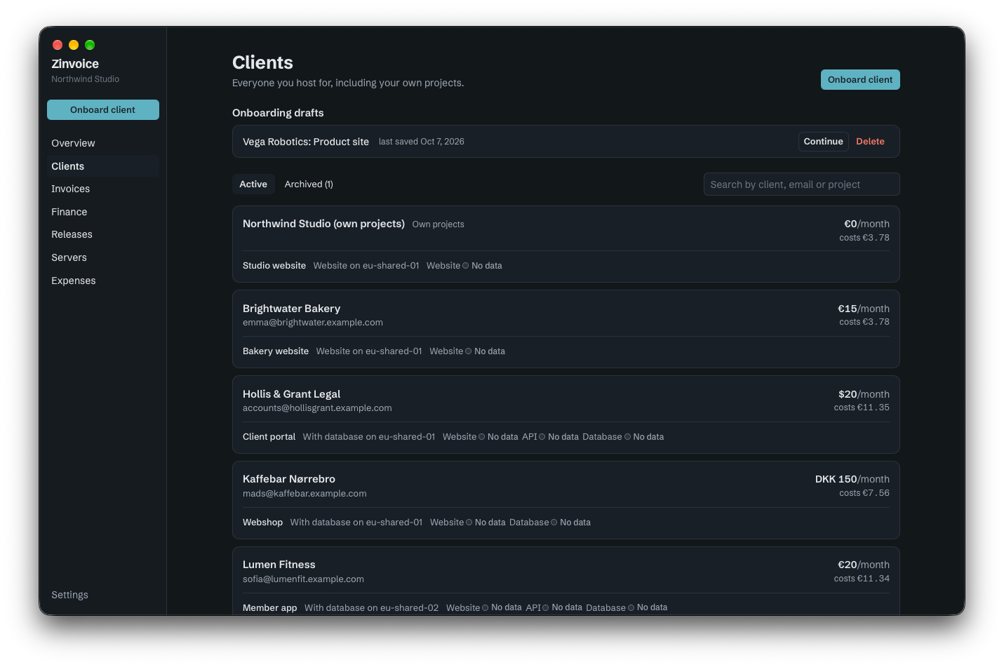Viewport: 1004px width, 667px height.
Task: Switch to the Archived (1) tab
Action: (x=309, y=184)
